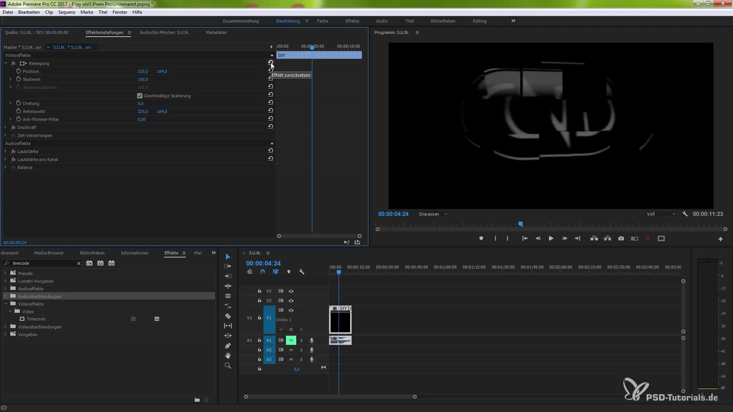Expand the Lautstärke audio effect
Screen dimensions: 733x412
[x=5, y=151]
